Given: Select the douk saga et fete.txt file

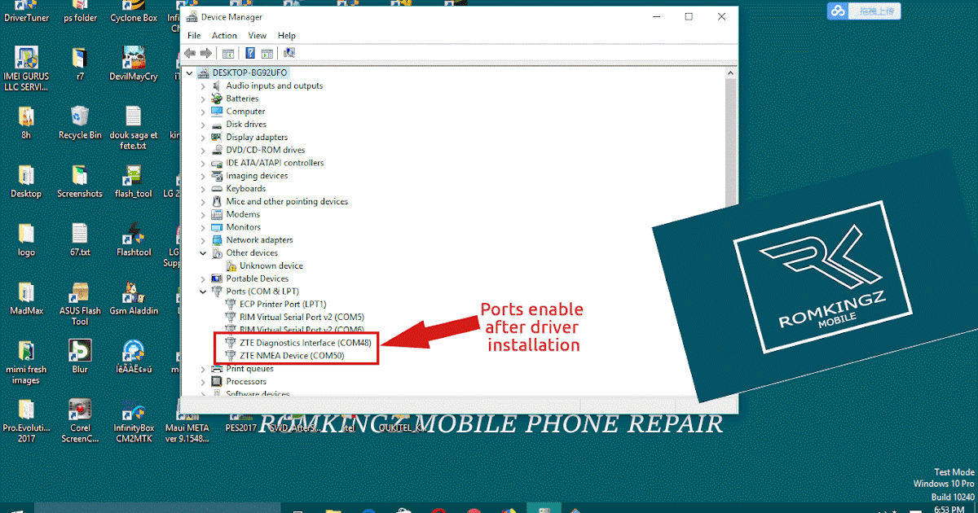Looking at the screenshot, I should point(134,127).
